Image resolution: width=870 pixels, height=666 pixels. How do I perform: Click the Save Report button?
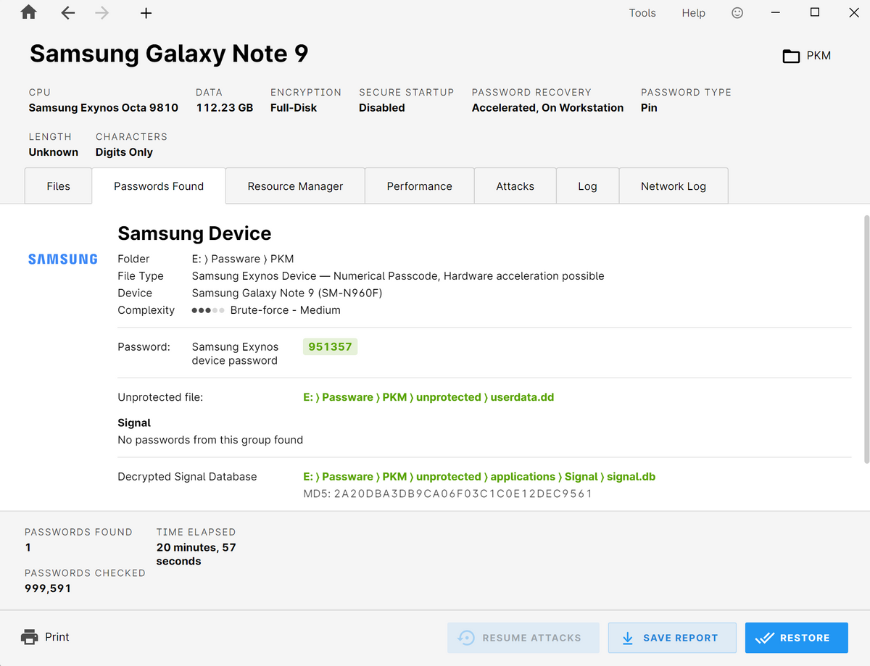click(672, 638)
